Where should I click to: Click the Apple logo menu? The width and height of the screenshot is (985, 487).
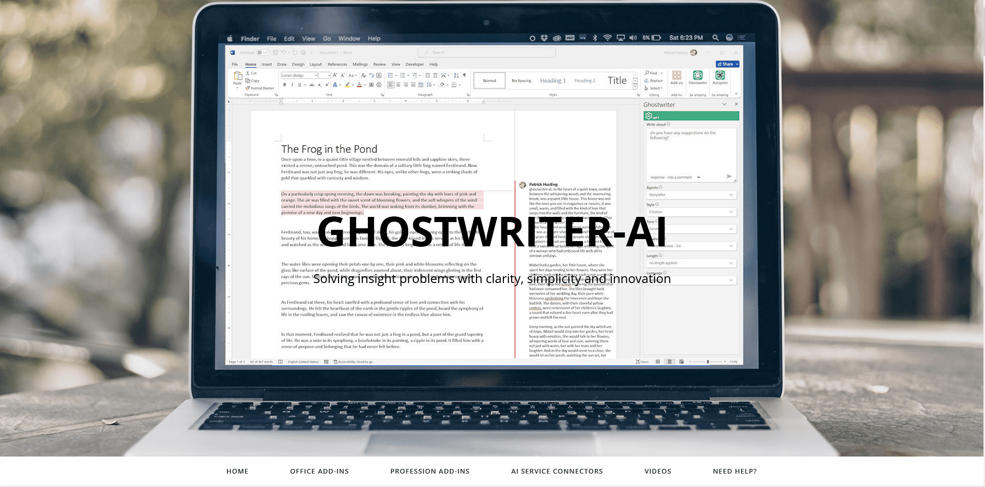click(230, 38)
